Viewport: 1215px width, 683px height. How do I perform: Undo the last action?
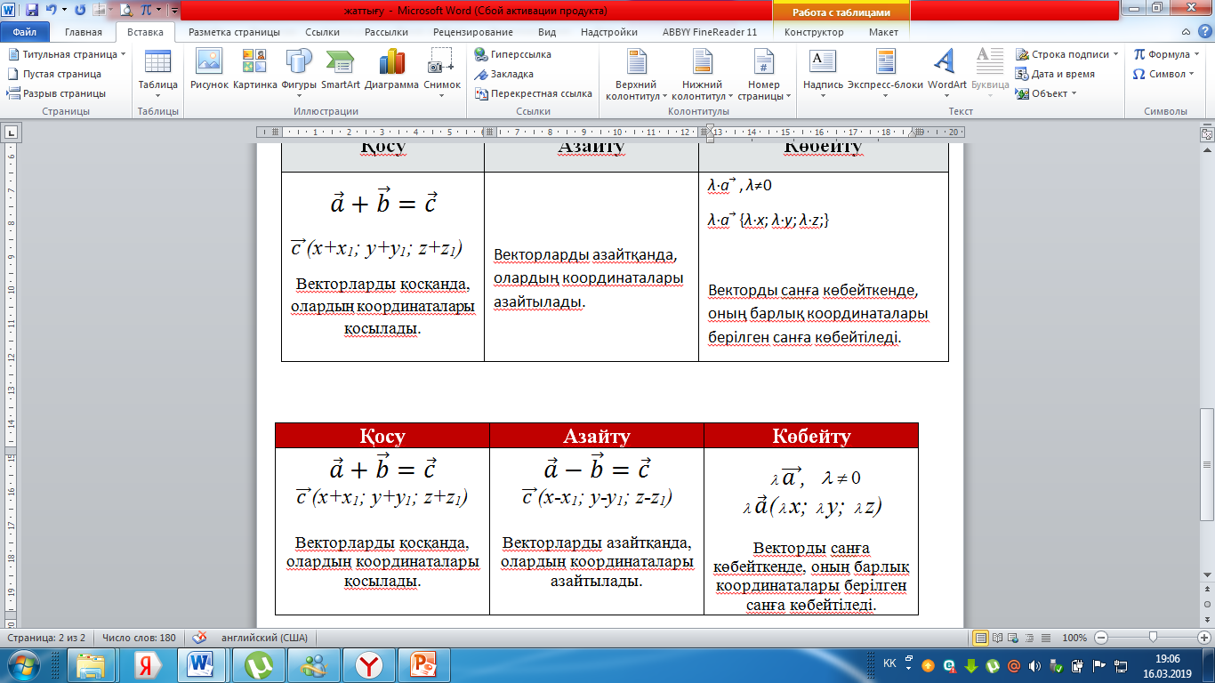point(51,11)
